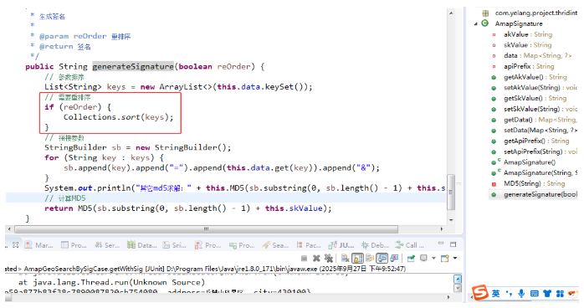The height and width of the screenshot is (308, 584).
Task: Switch to the Mar... view tab
Action: point(38,245)
